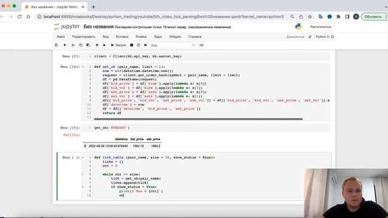Image resolution: width=388 pixels, height=218 pixels.
Task: Click the pencil edit mode icon
Action: tap(310, 37)
